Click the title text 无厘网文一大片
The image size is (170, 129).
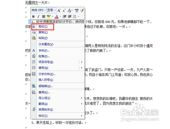coord(36,2)
